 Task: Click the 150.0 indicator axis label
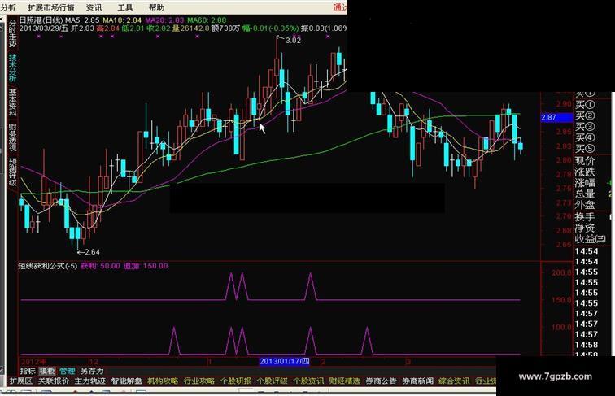click(x=561, y=300)
